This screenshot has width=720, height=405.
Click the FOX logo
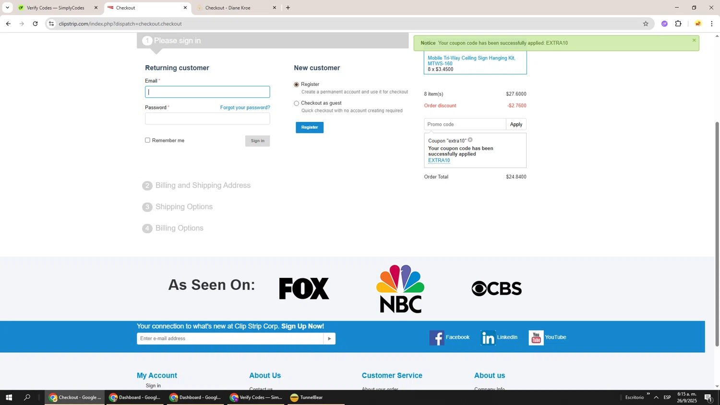[x=304, y=288]
